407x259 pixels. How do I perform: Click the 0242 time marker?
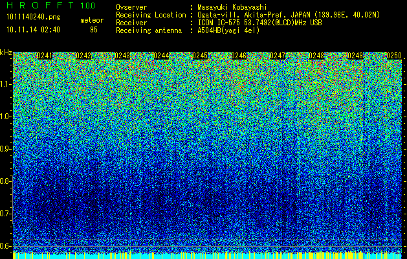pos(83,56)
